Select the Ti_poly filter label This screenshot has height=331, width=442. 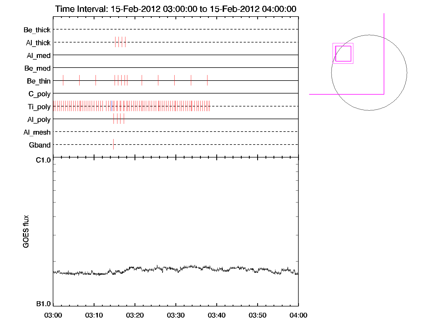click(x=39, y=107)
